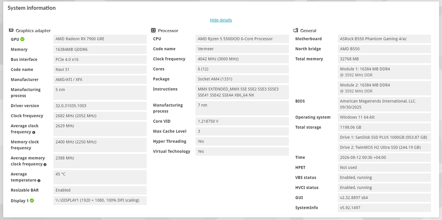Click the info icon beside Average clock frequency
This screenshot has height=220, width=442.
point(34,132)
